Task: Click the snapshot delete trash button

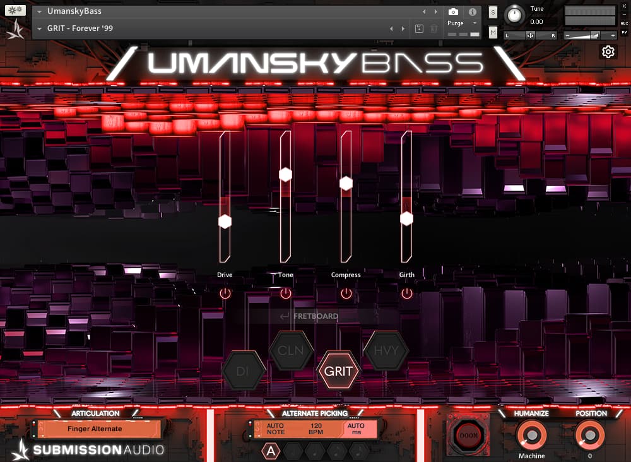Action: coord(433,28)
